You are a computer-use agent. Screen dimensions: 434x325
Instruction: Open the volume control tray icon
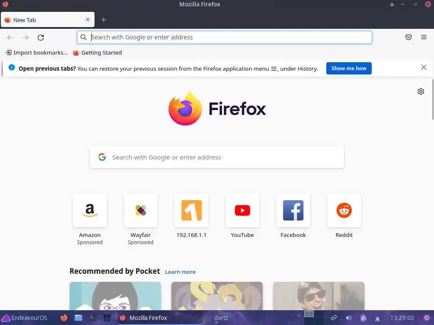[349, 318]
